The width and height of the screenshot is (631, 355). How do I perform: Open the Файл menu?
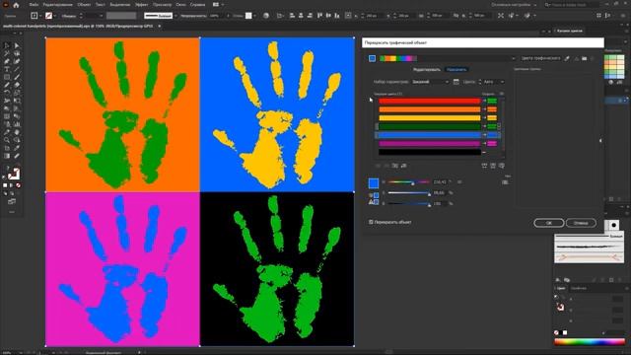pyautogui.click(x=34, y=5)
